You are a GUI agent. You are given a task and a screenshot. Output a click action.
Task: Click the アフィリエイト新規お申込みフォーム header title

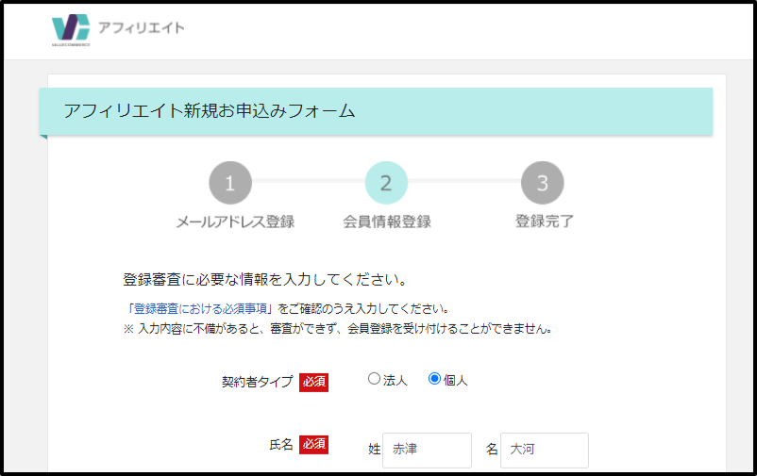pos(210,111)
